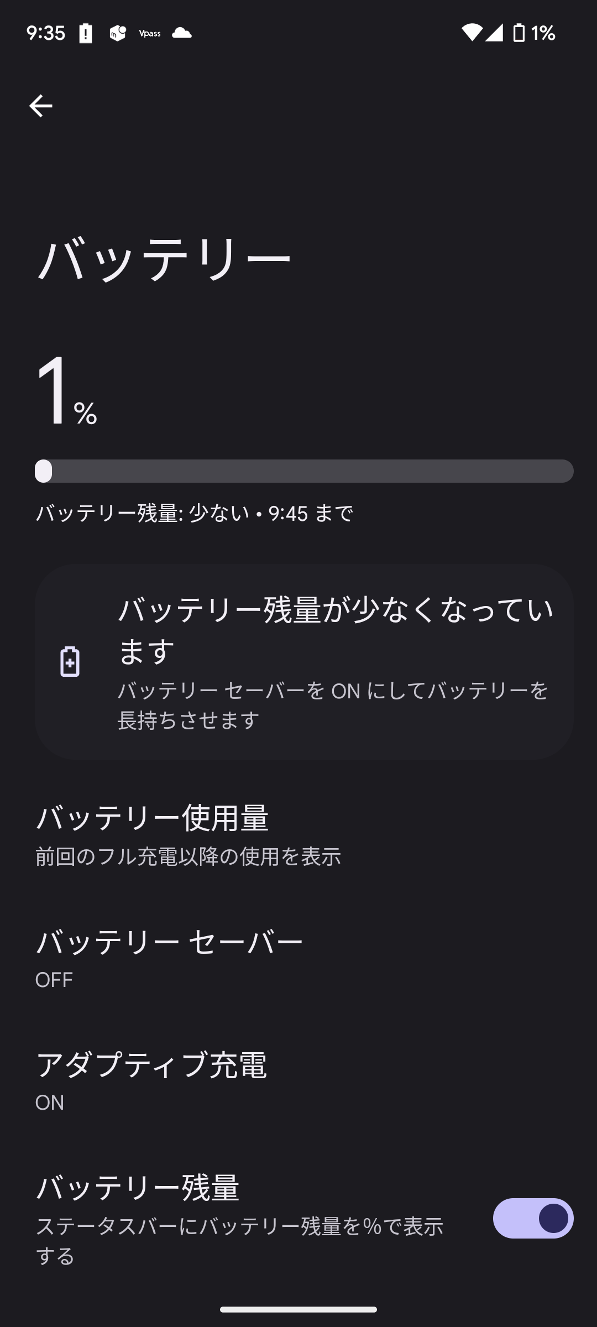The image size is (597, 1327).
Task: Tap the battery alert status icon
Action: (x=86, y=33)
